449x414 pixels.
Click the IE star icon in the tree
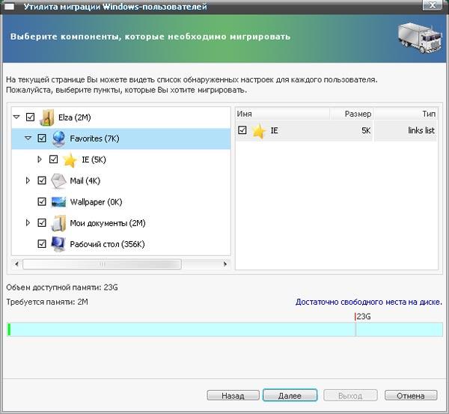pos(70,160)
